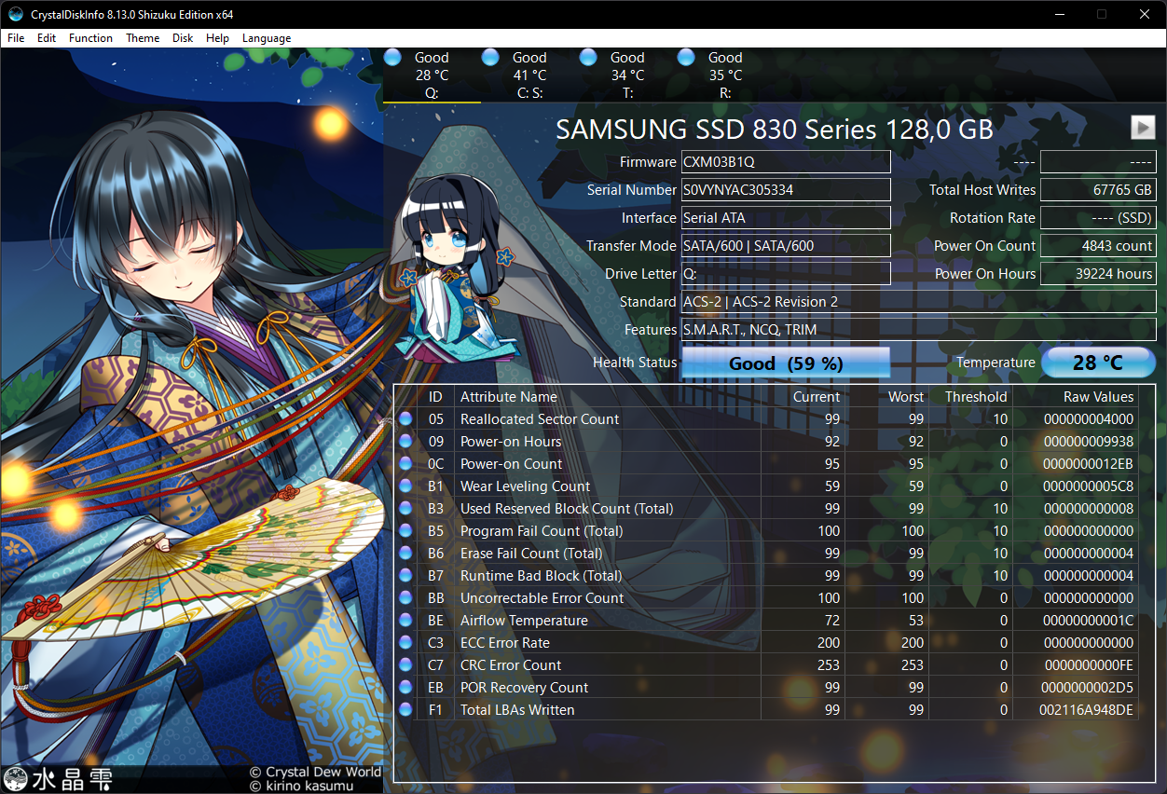Screen dimensions: 1167x794
Task: Click status orb for Program Fail Count
Action: 405,531
